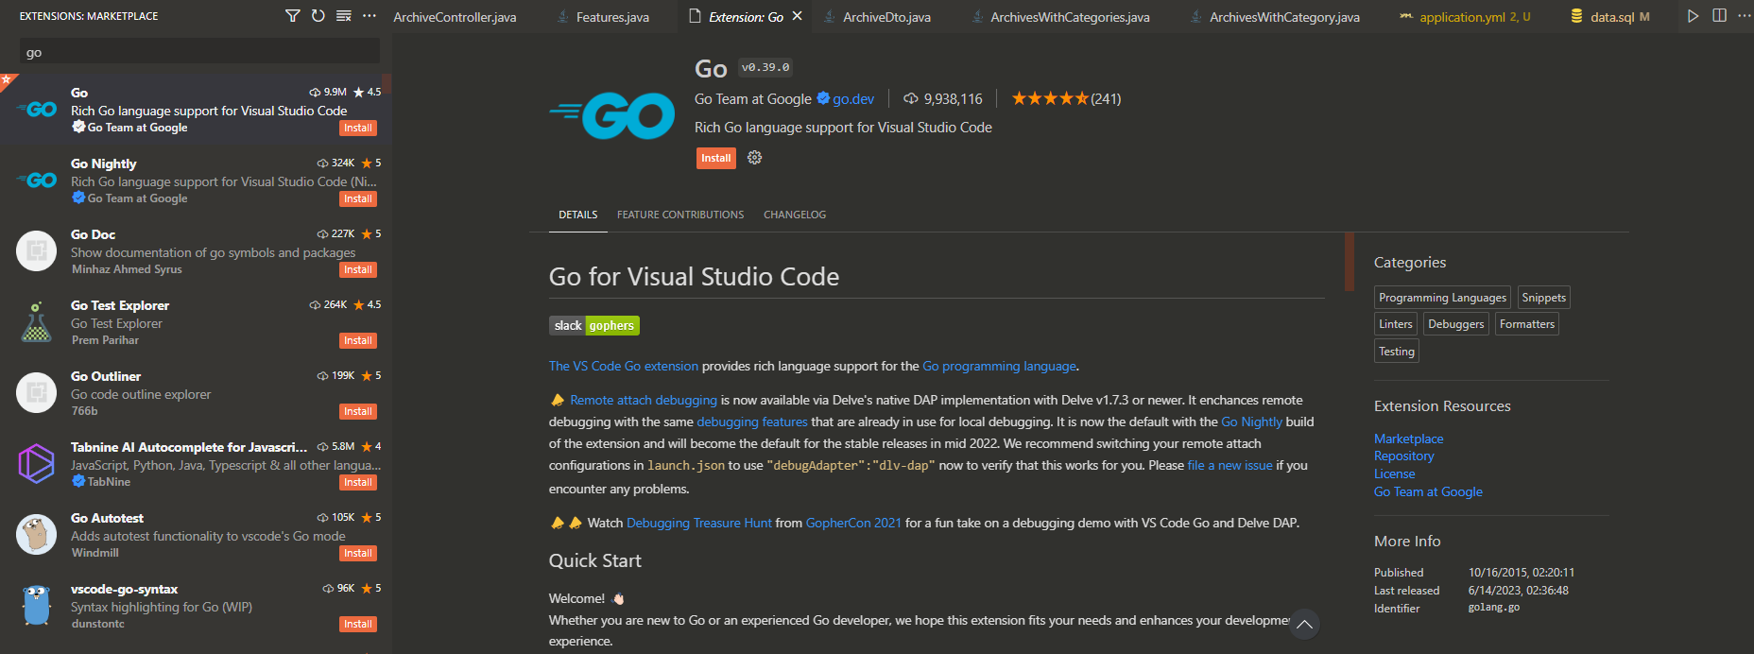Click the Run play icon in editor toolbar
Image resolution: width=1754 pixels, height=654 pixels.
(1693, 16)
